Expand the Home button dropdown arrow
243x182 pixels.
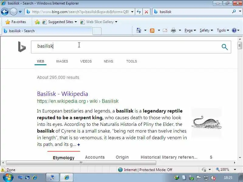pyautogui.click(x=145, y=30)
